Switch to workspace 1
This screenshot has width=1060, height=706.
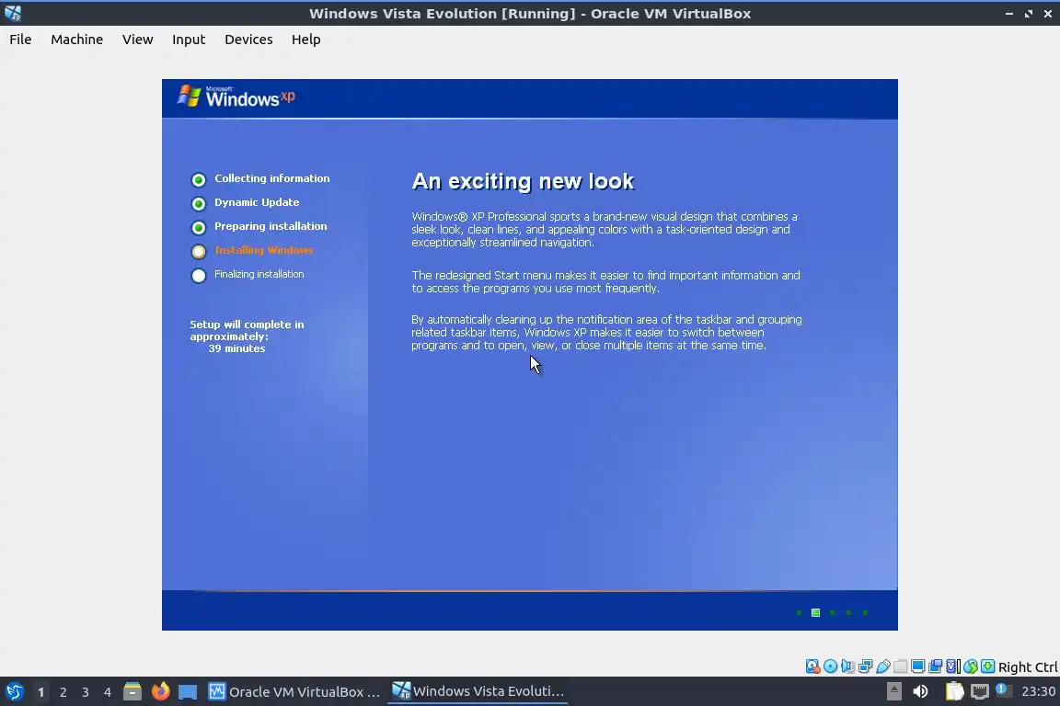tap(40, 692)
